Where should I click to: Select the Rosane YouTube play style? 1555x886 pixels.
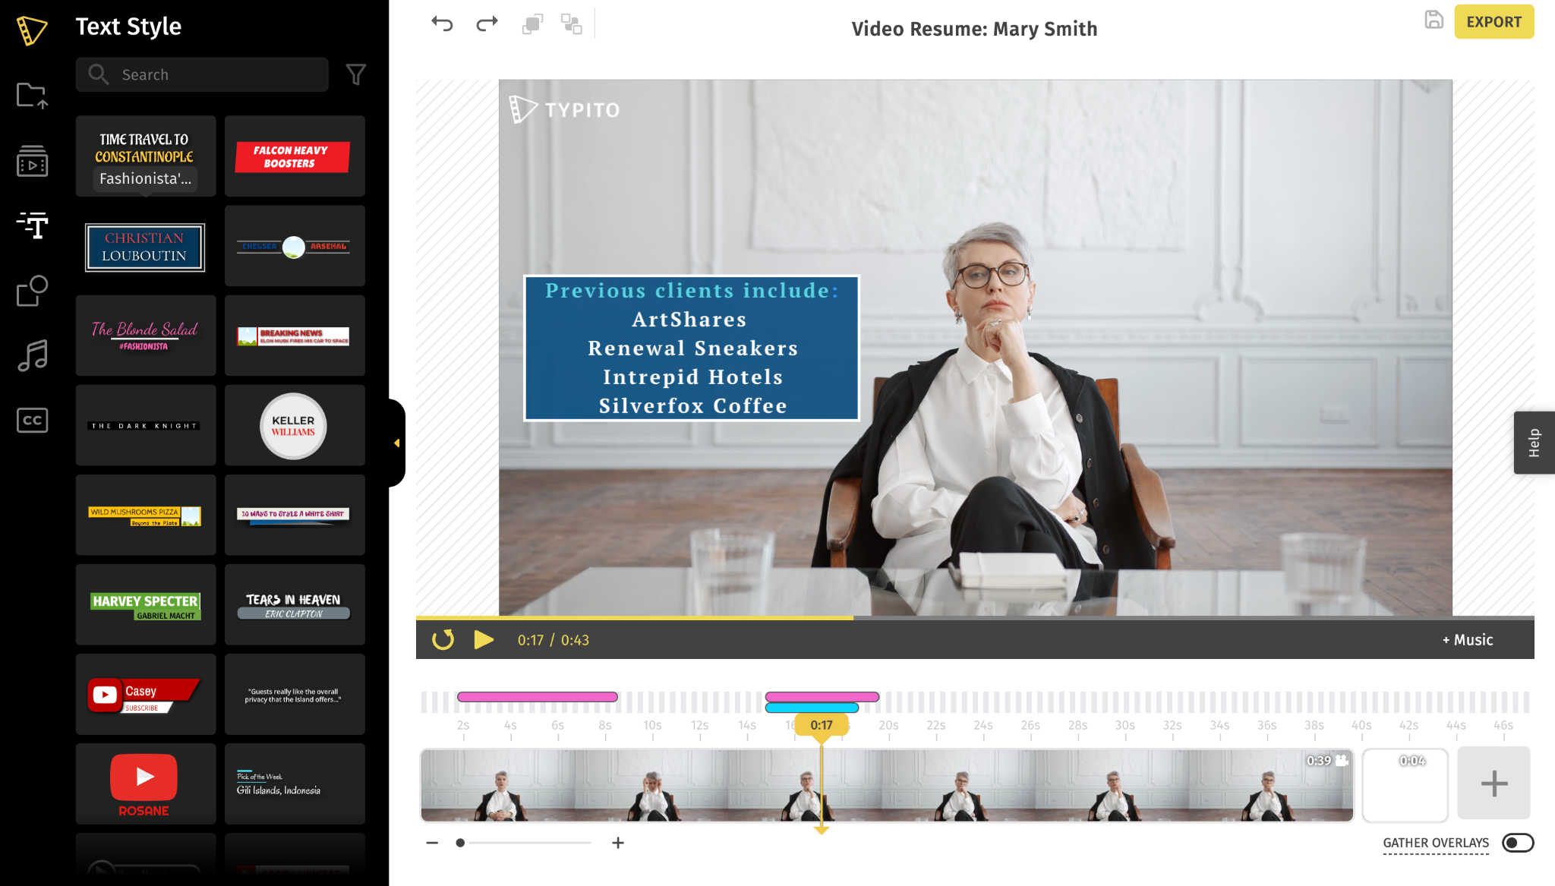(x=146, y=784)
